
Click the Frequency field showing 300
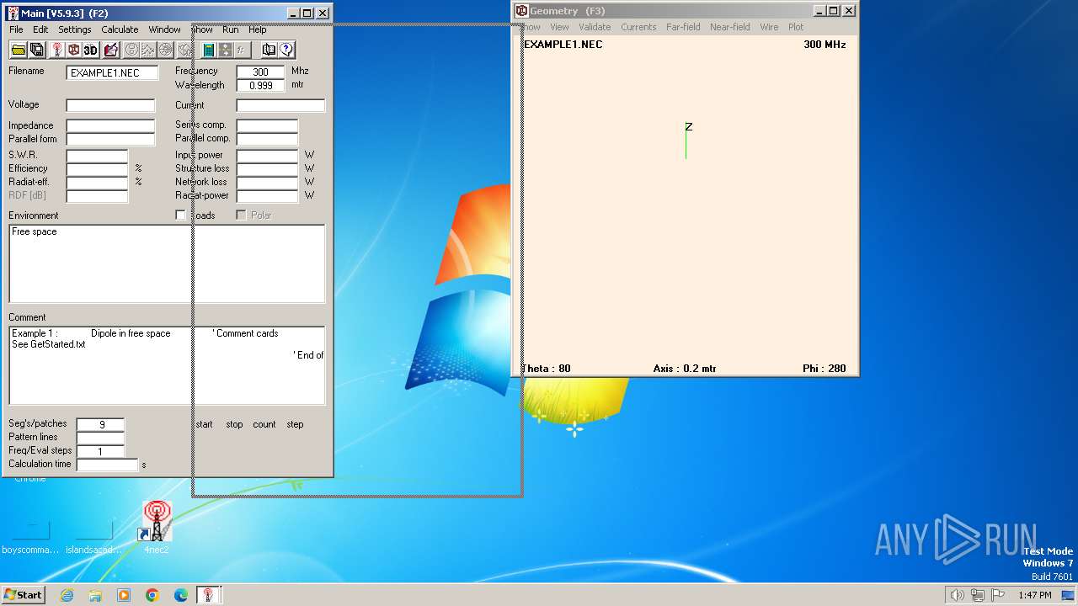point(260,72)
